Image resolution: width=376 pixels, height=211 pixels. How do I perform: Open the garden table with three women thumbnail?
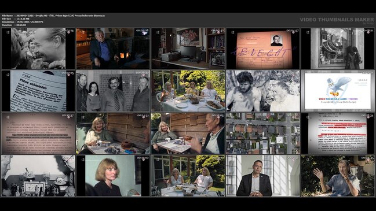pyautogui.click(x=188, y=91)
